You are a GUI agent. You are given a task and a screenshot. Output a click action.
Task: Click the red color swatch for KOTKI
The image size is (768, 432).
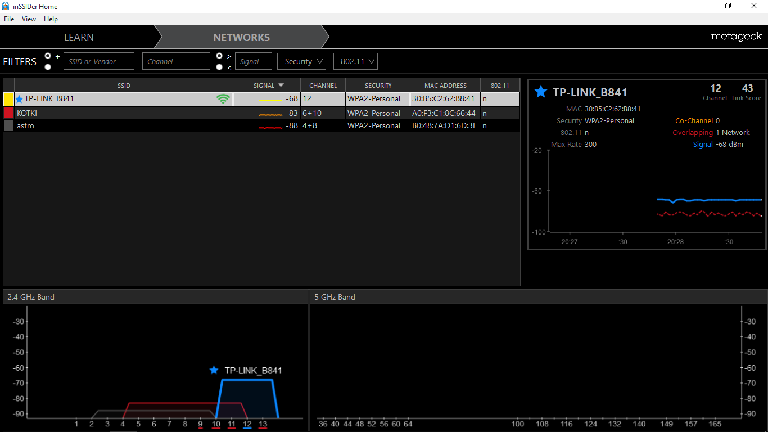pos(8,113)
